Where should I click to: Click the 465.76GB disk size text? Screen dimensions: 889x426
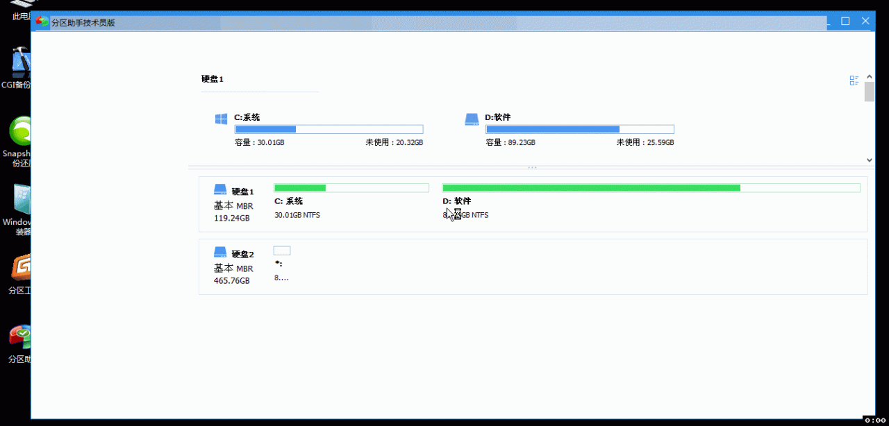232,280
